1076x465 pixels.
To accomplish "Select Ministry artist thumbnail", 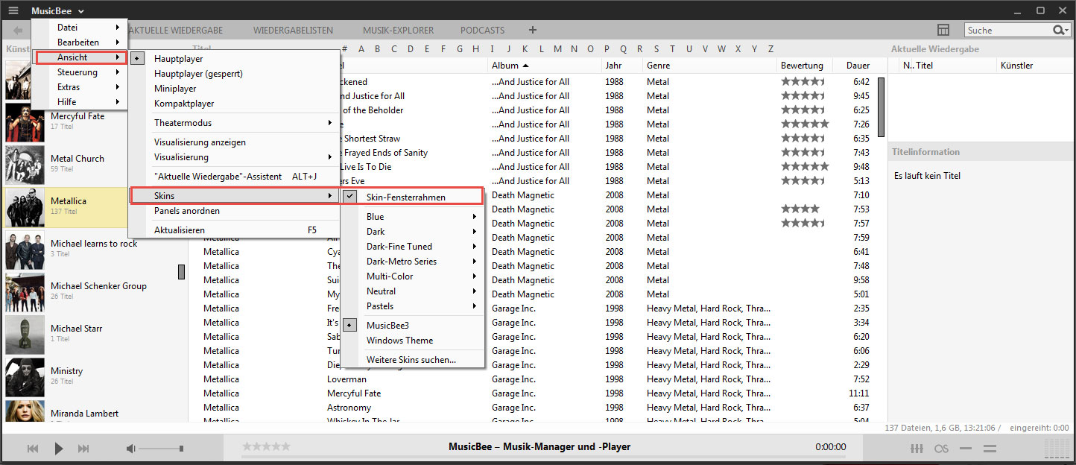I will click(x=25, y=376).
